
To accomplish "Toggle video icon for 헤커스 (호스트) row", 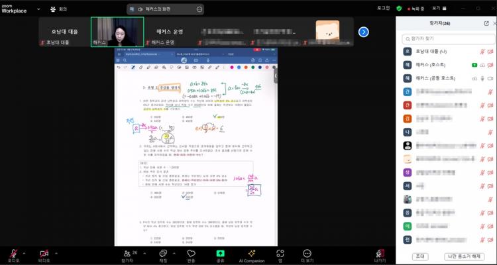I will [491, 65].
